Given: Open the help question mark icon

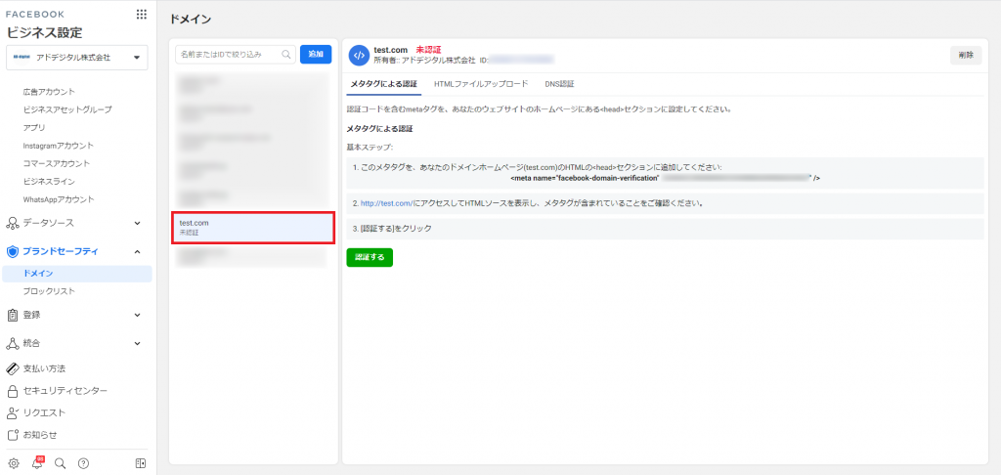Looking at the screenshot, I should click(x=83, y=463).
